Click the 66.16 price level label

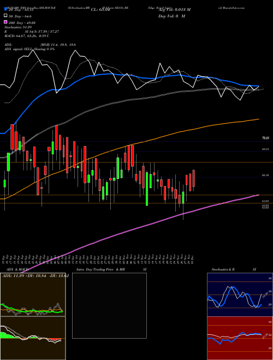265,175
